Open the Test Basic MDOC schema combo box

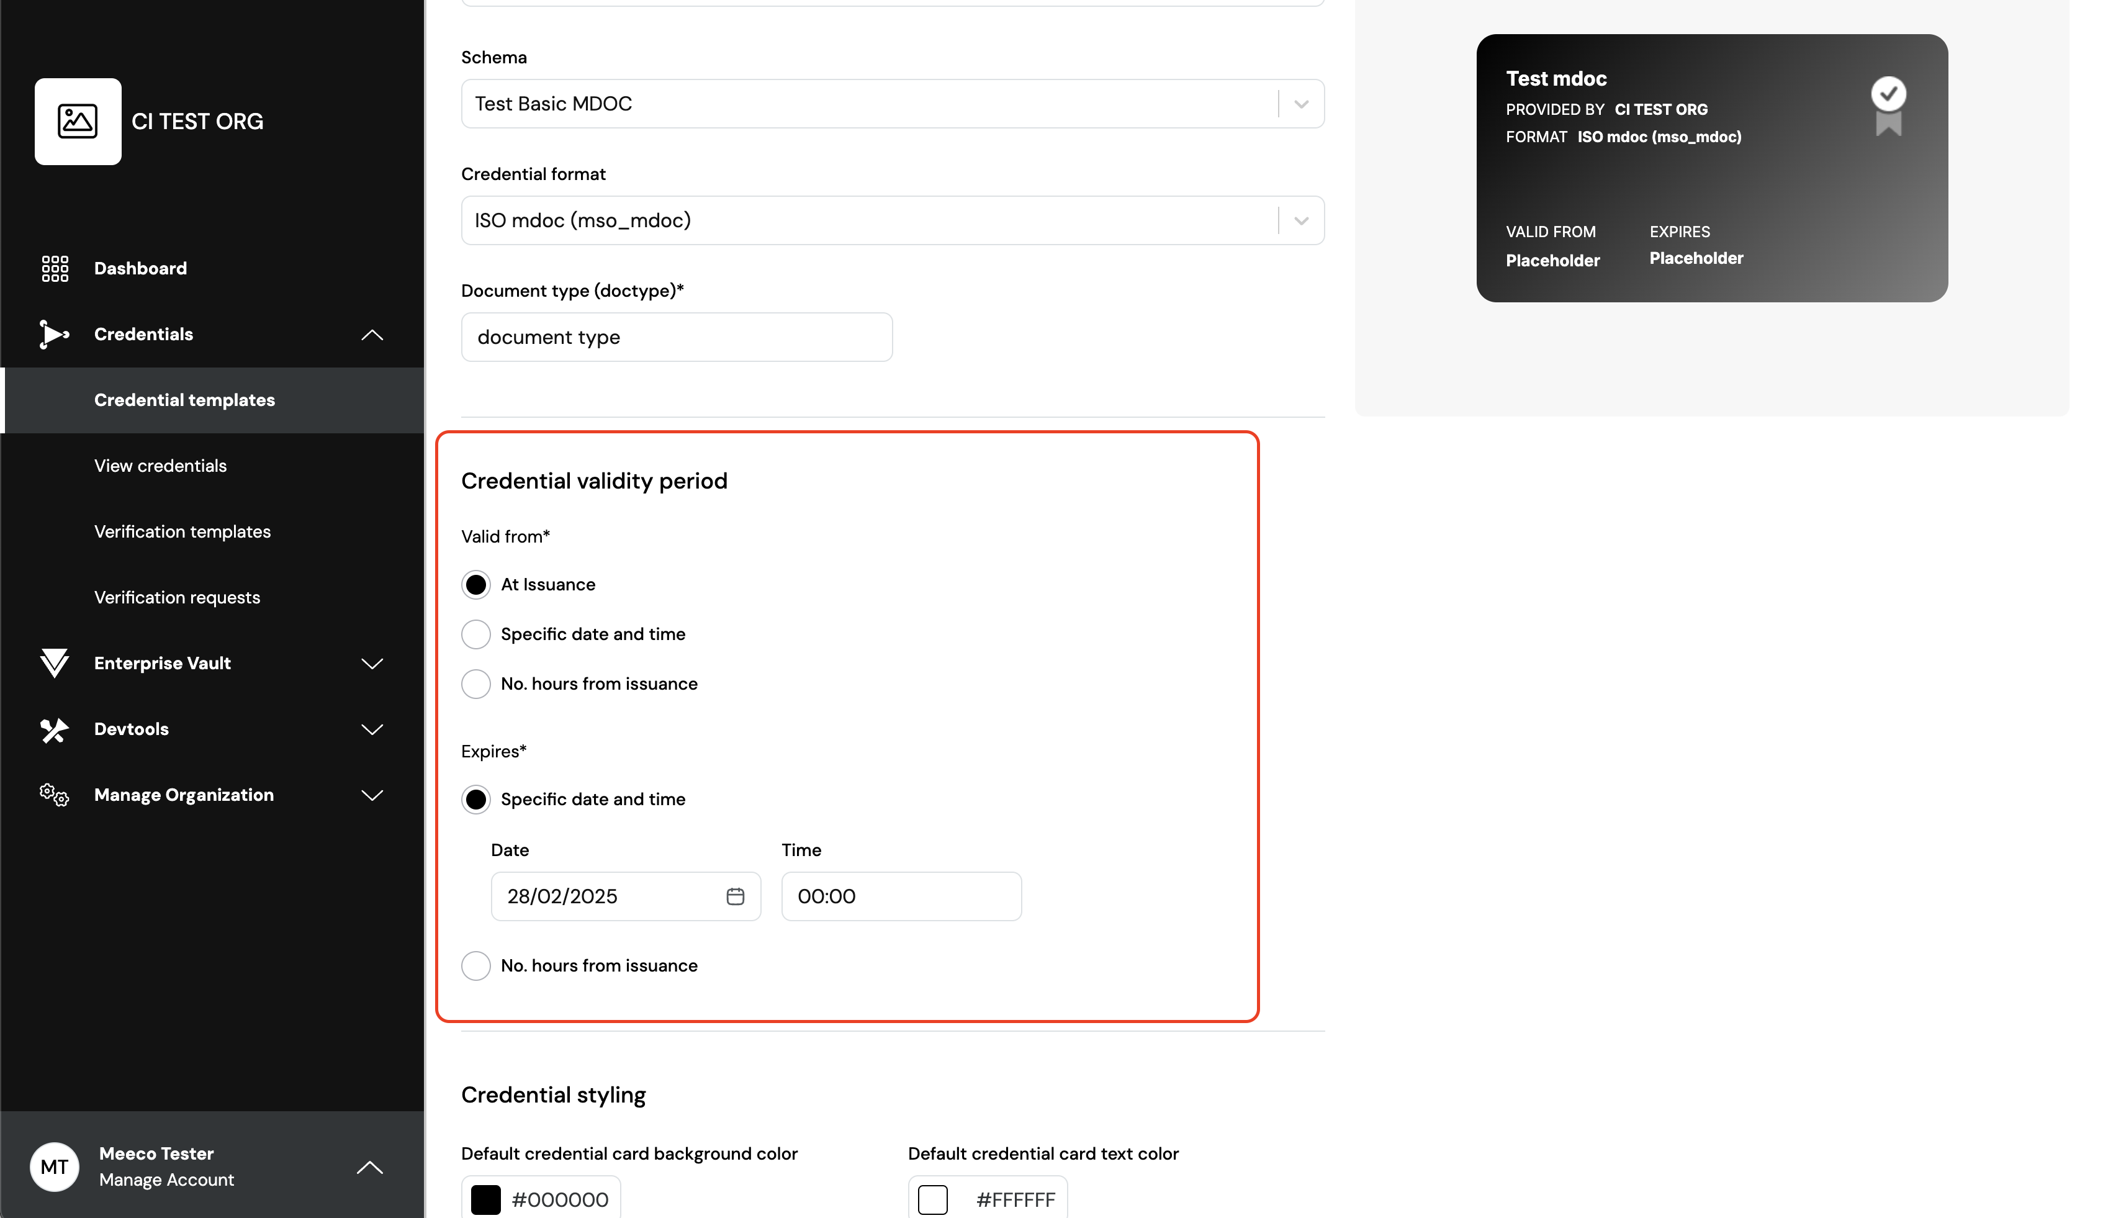(x=892, y=104)
